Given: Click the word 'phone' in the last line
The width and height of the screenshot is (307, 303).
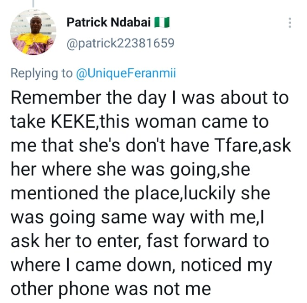Looking at the screenshot, I should point(84,290).
